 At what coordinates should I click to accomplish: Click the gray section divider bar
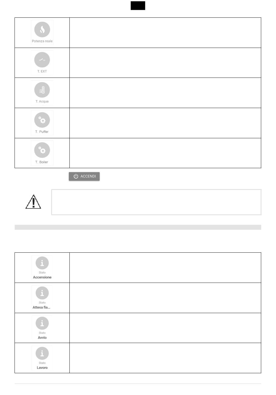pos(138,227)
